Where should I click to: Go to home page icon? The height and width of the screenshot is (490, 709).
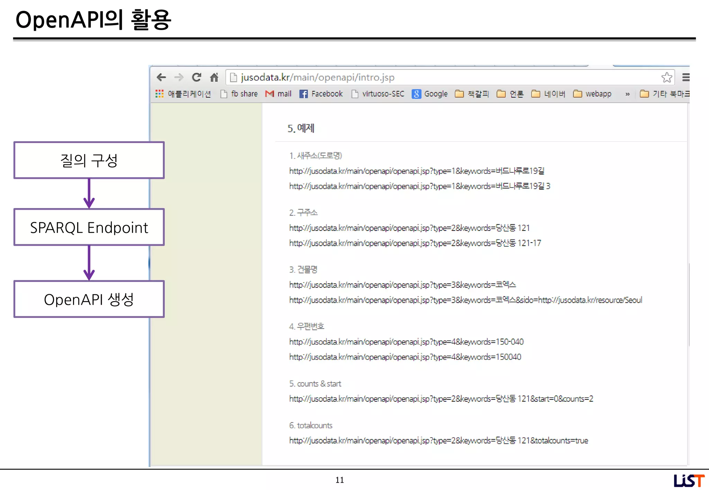(214, 77)
